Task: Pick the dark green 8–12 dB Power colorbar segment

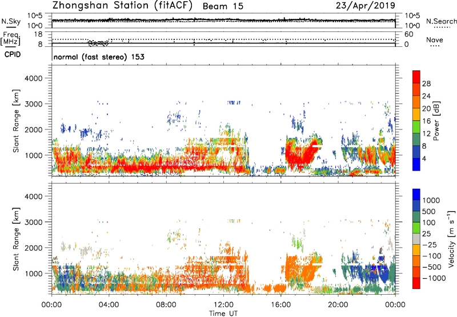Action: pos(416,140)
